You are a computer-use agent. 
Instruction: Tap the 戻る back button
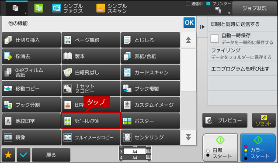[x=51, y=155]
